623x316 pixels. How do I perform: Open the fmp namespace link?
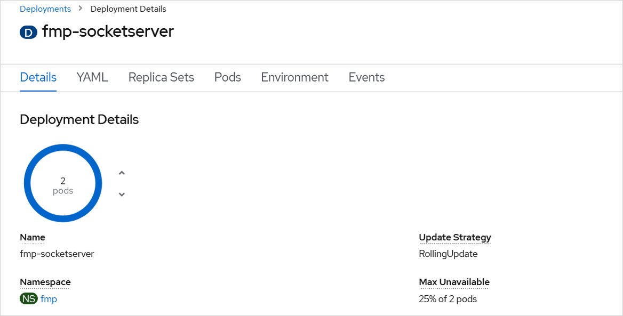pos(49,299)
